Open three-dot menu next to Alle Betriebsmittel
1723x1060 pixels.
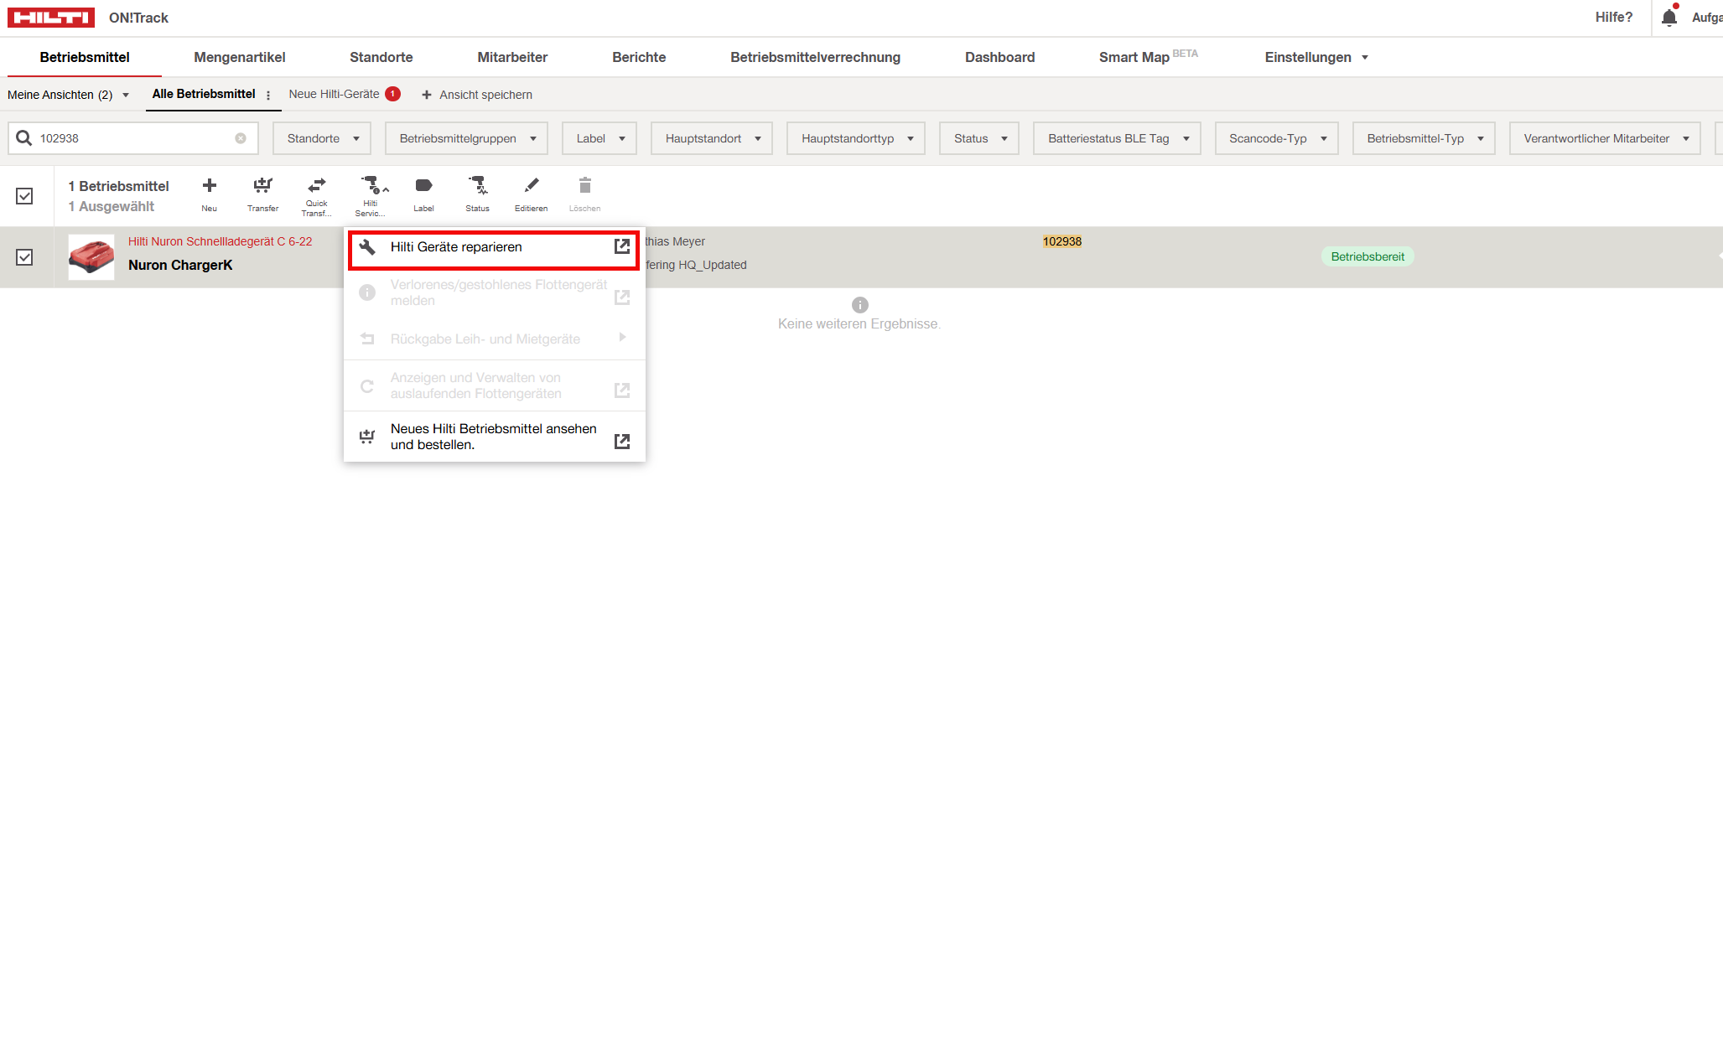coord(268,95)
